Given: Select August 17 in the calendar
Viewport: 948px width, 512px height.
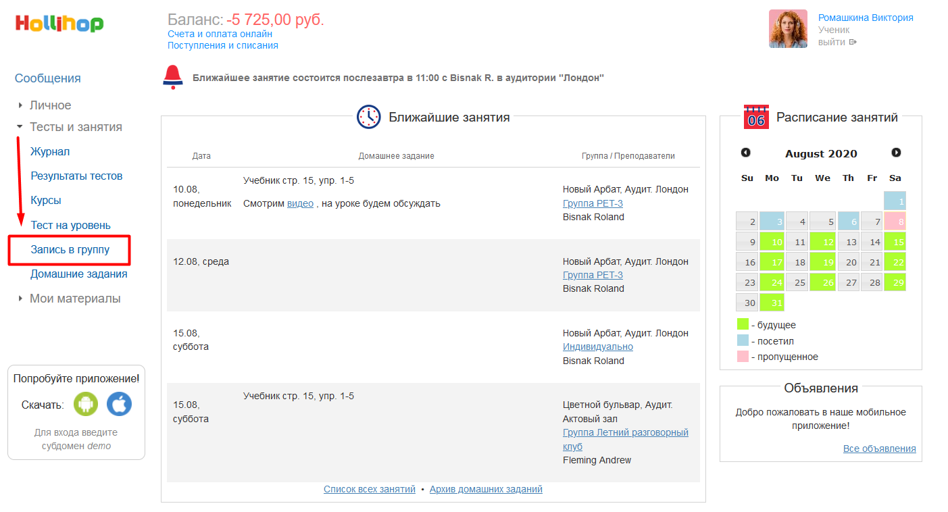Looking at the screenshot, I should pyautogui.click(x=771, y=262).
